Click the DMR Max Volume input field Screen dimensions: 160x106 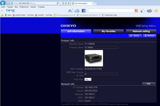(101, 74)
